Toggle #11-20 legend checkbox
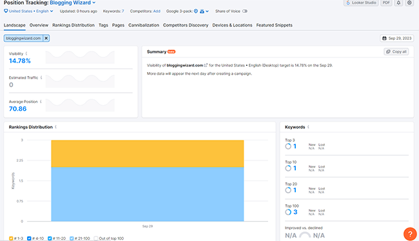Screen dimensions: 419x241 (x=50, y=238)
